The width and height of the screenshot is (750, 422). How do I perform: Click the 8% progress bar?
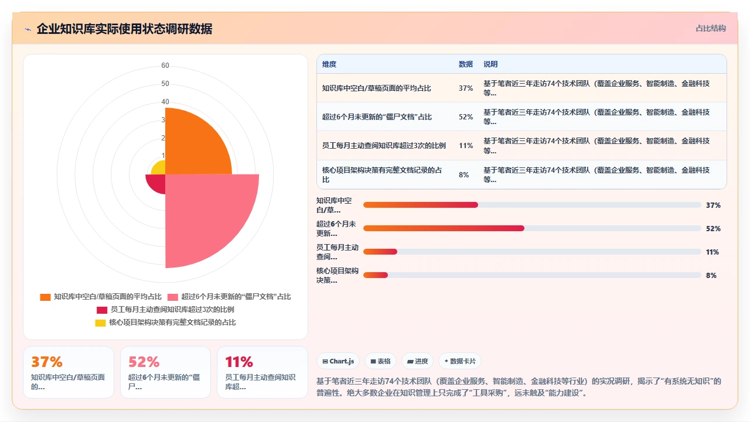coord(532,275)
